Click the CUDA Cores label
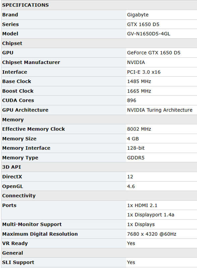 18,100
